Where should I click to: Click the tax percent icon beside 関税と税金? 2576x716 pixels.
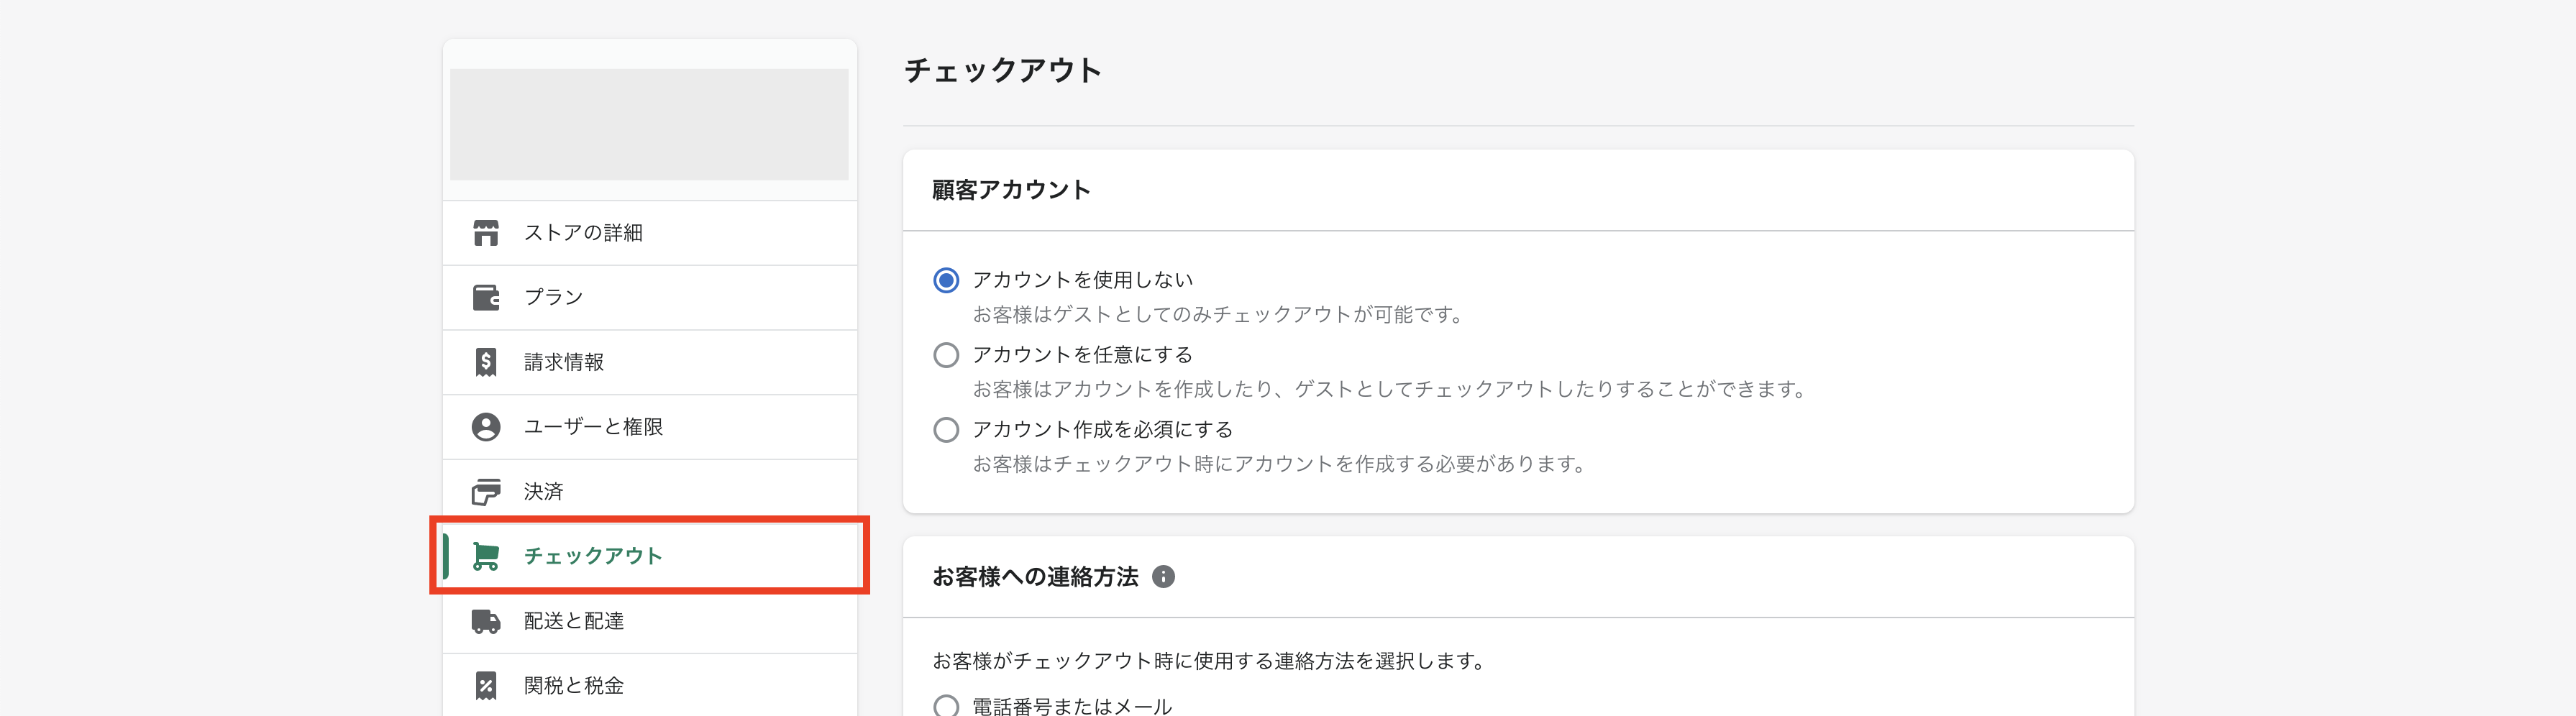point(486,686)
